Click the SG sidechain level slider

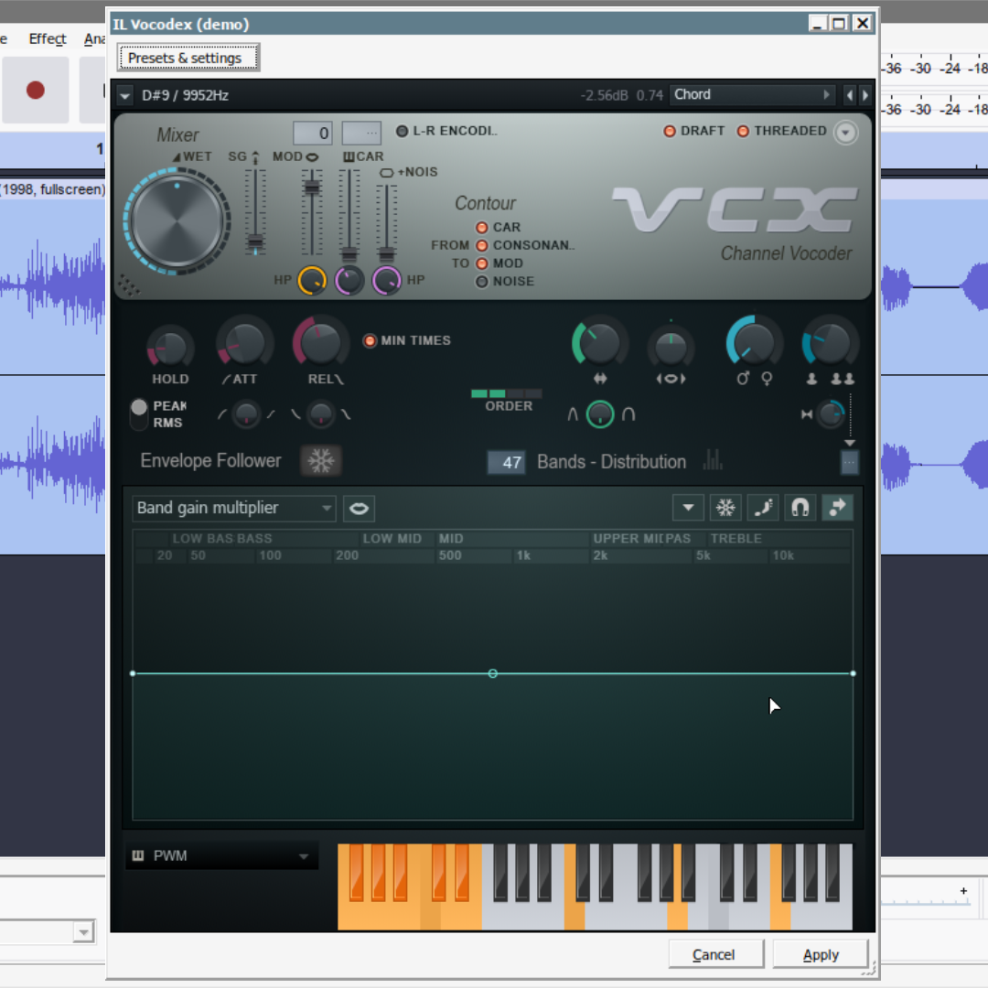click(255, 211)
